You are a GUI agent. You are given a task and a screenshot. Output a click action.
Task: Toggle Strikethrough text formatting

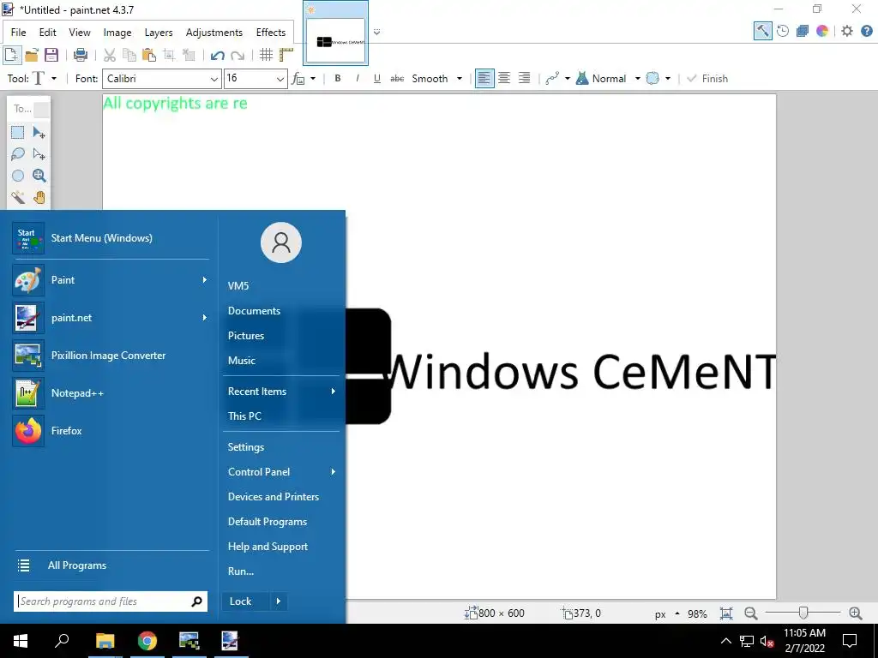[397, 78]
